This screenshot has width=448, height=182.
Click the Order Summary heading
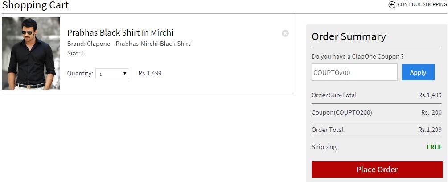(x=349, y=36)
